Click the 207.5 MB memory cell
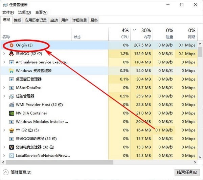The width and height of the screenshot is (203, 180). point(142,45)
